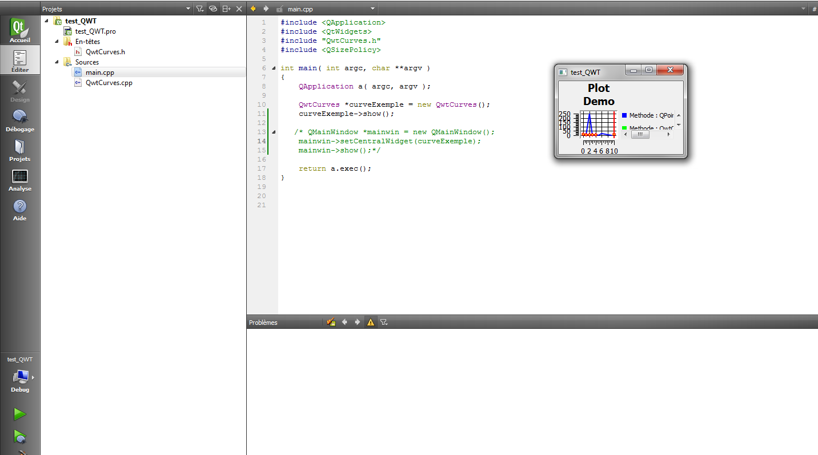The image size is (818, 455).
Task: Select QwtCurves.cpp in the project tree
Action: [x=109, y=83]
